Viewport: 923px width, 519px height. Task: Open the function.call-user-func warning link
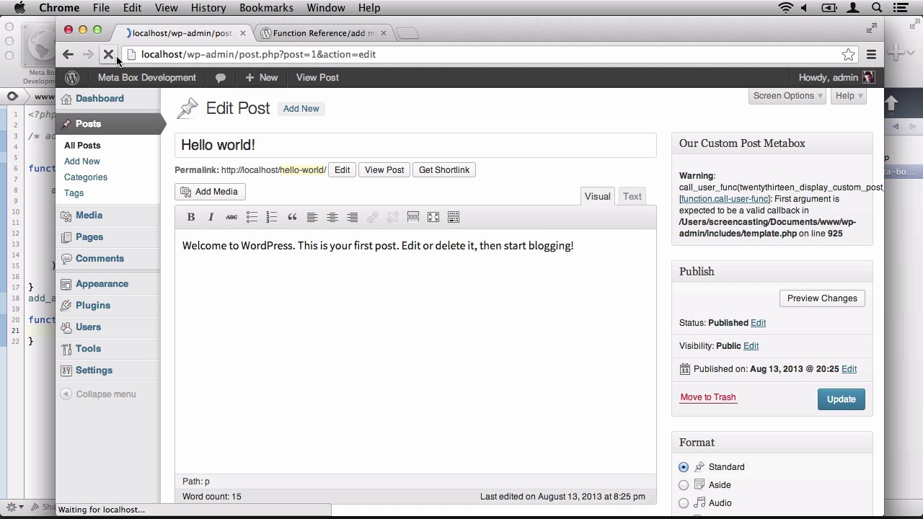coord(724,199)
